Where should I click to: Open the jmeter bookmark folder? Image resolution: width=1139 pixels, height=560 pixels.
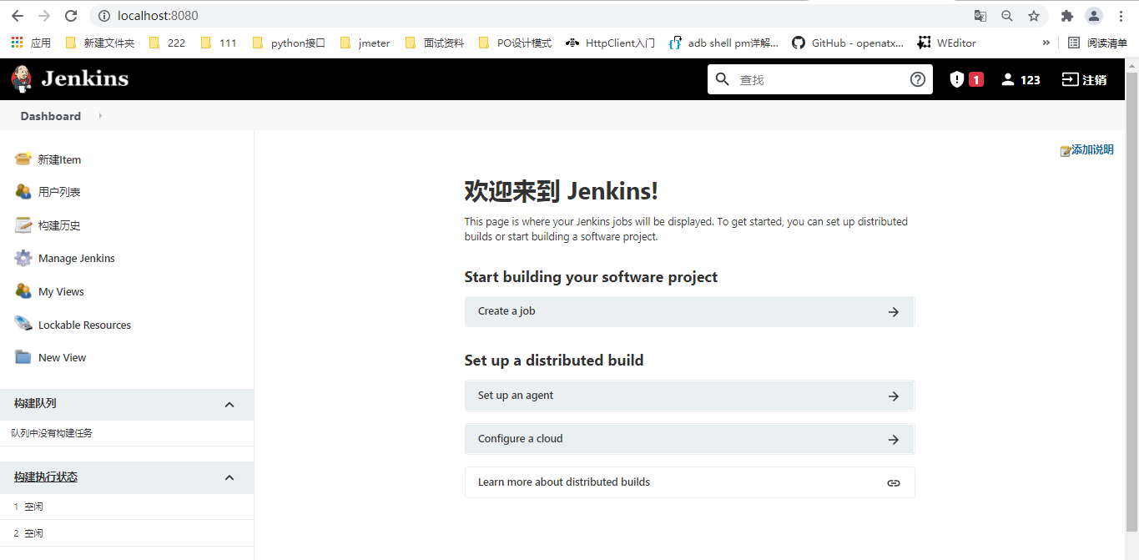tap(365, 43)
